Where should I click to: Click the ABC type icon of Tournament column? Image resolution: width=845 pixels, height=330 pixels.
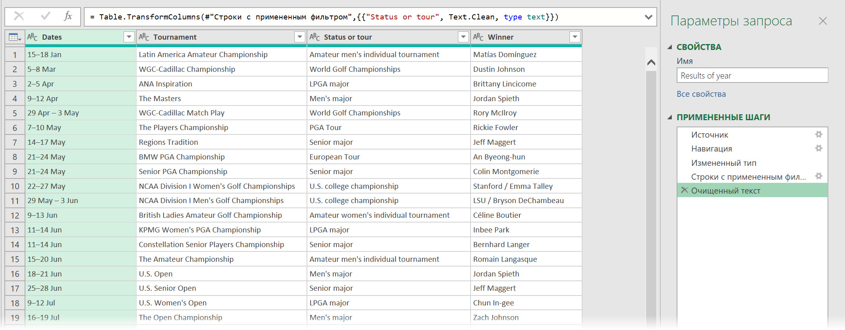(144, 37)
